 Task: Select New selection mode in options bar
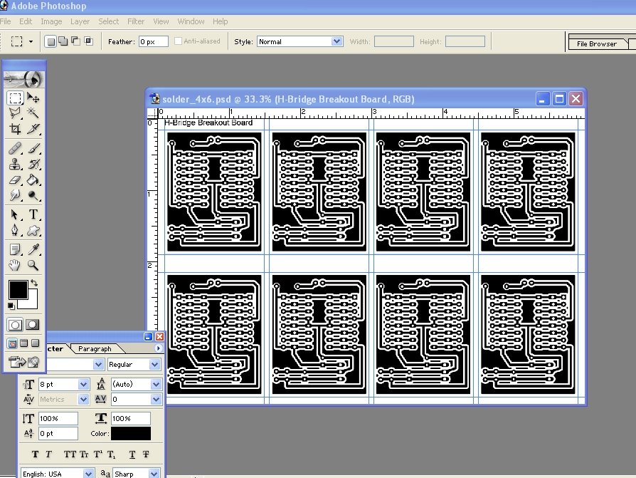pyautogui.click(x=51, y=41)
